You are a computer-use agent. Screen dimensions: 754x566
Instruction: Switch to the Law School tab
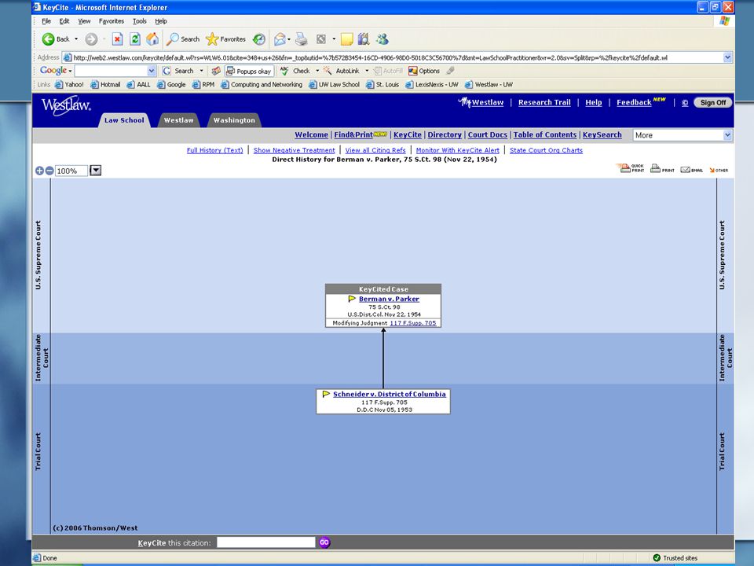point(124,120)
